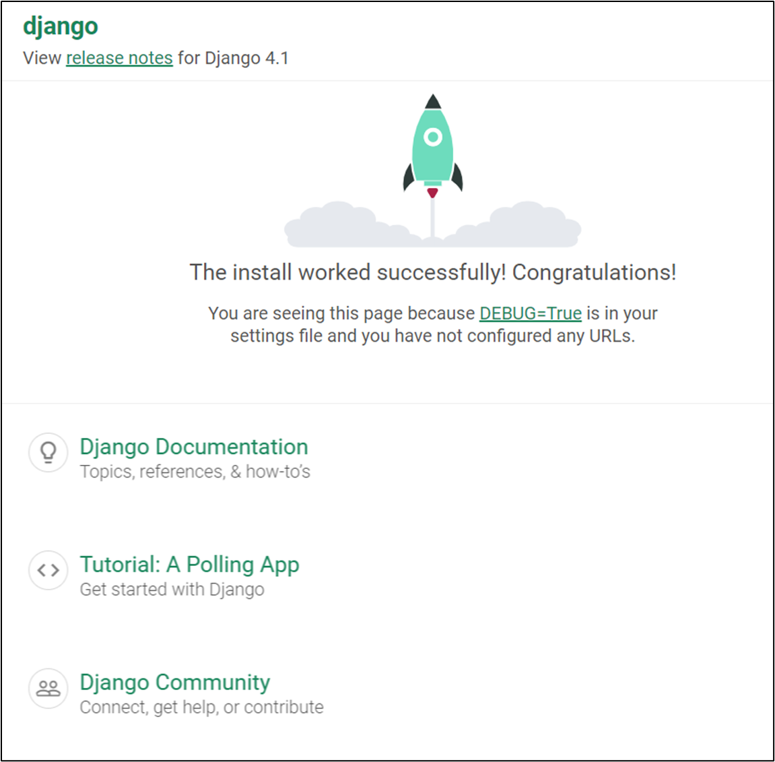Click 'for Django 4.1' version text

233,58
